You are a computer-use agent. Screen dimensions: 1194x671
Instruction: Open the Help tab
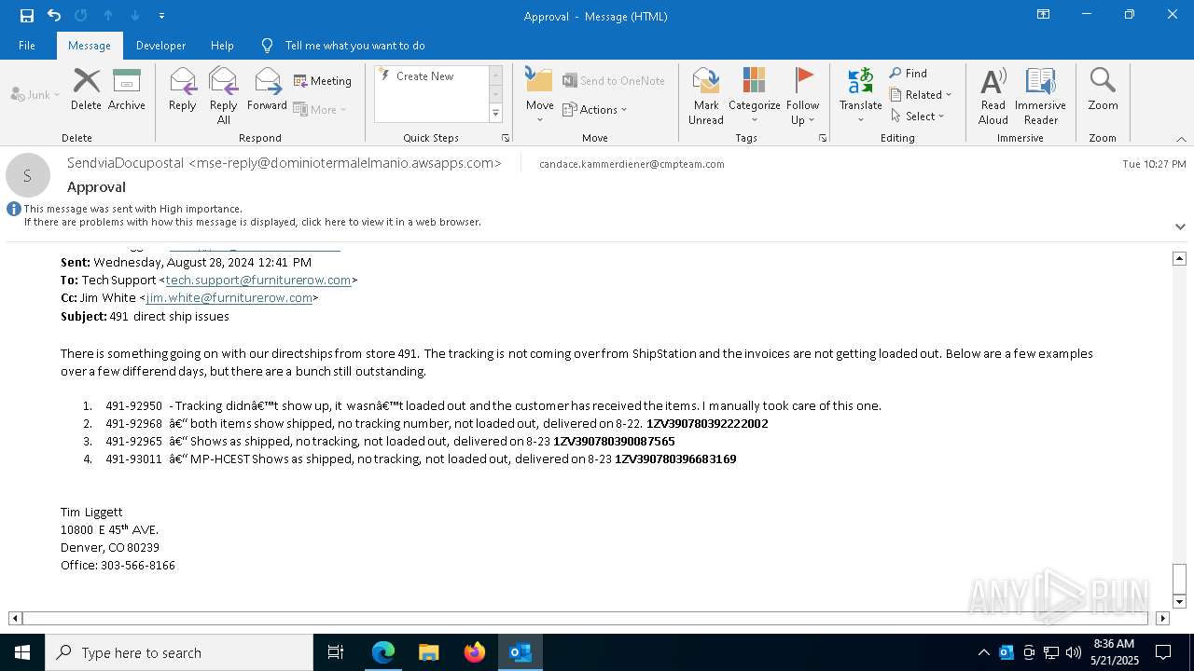click(222, 45)
